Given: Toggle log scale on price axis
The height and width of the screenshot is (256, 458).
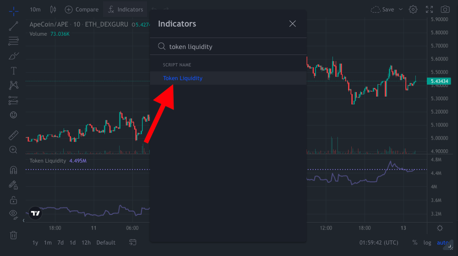Looking at the screenshot, I should [427, 243].
